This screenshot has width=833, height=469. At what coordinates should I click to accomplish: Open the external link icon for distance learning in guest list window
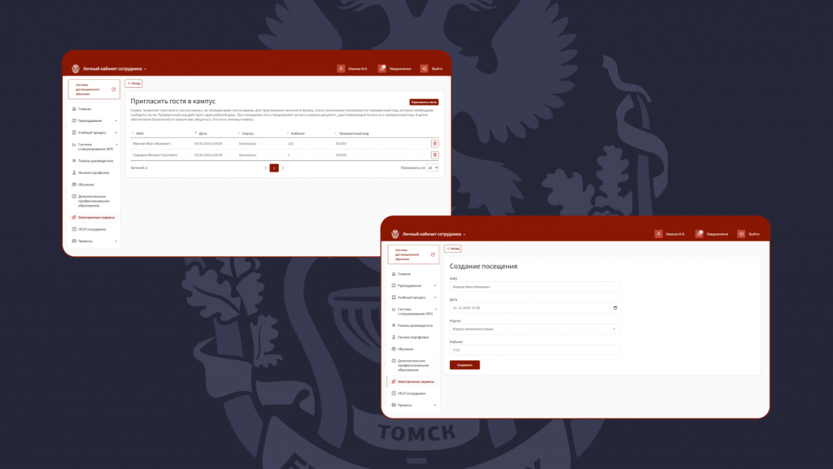(x=113, y=89)
